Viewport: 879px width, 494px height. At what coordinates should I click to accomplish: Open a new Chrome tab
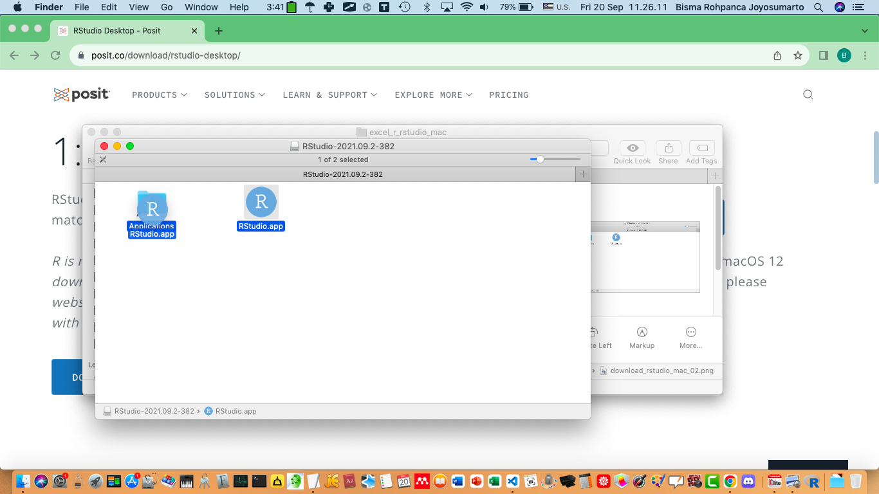[x=219, y=31]
